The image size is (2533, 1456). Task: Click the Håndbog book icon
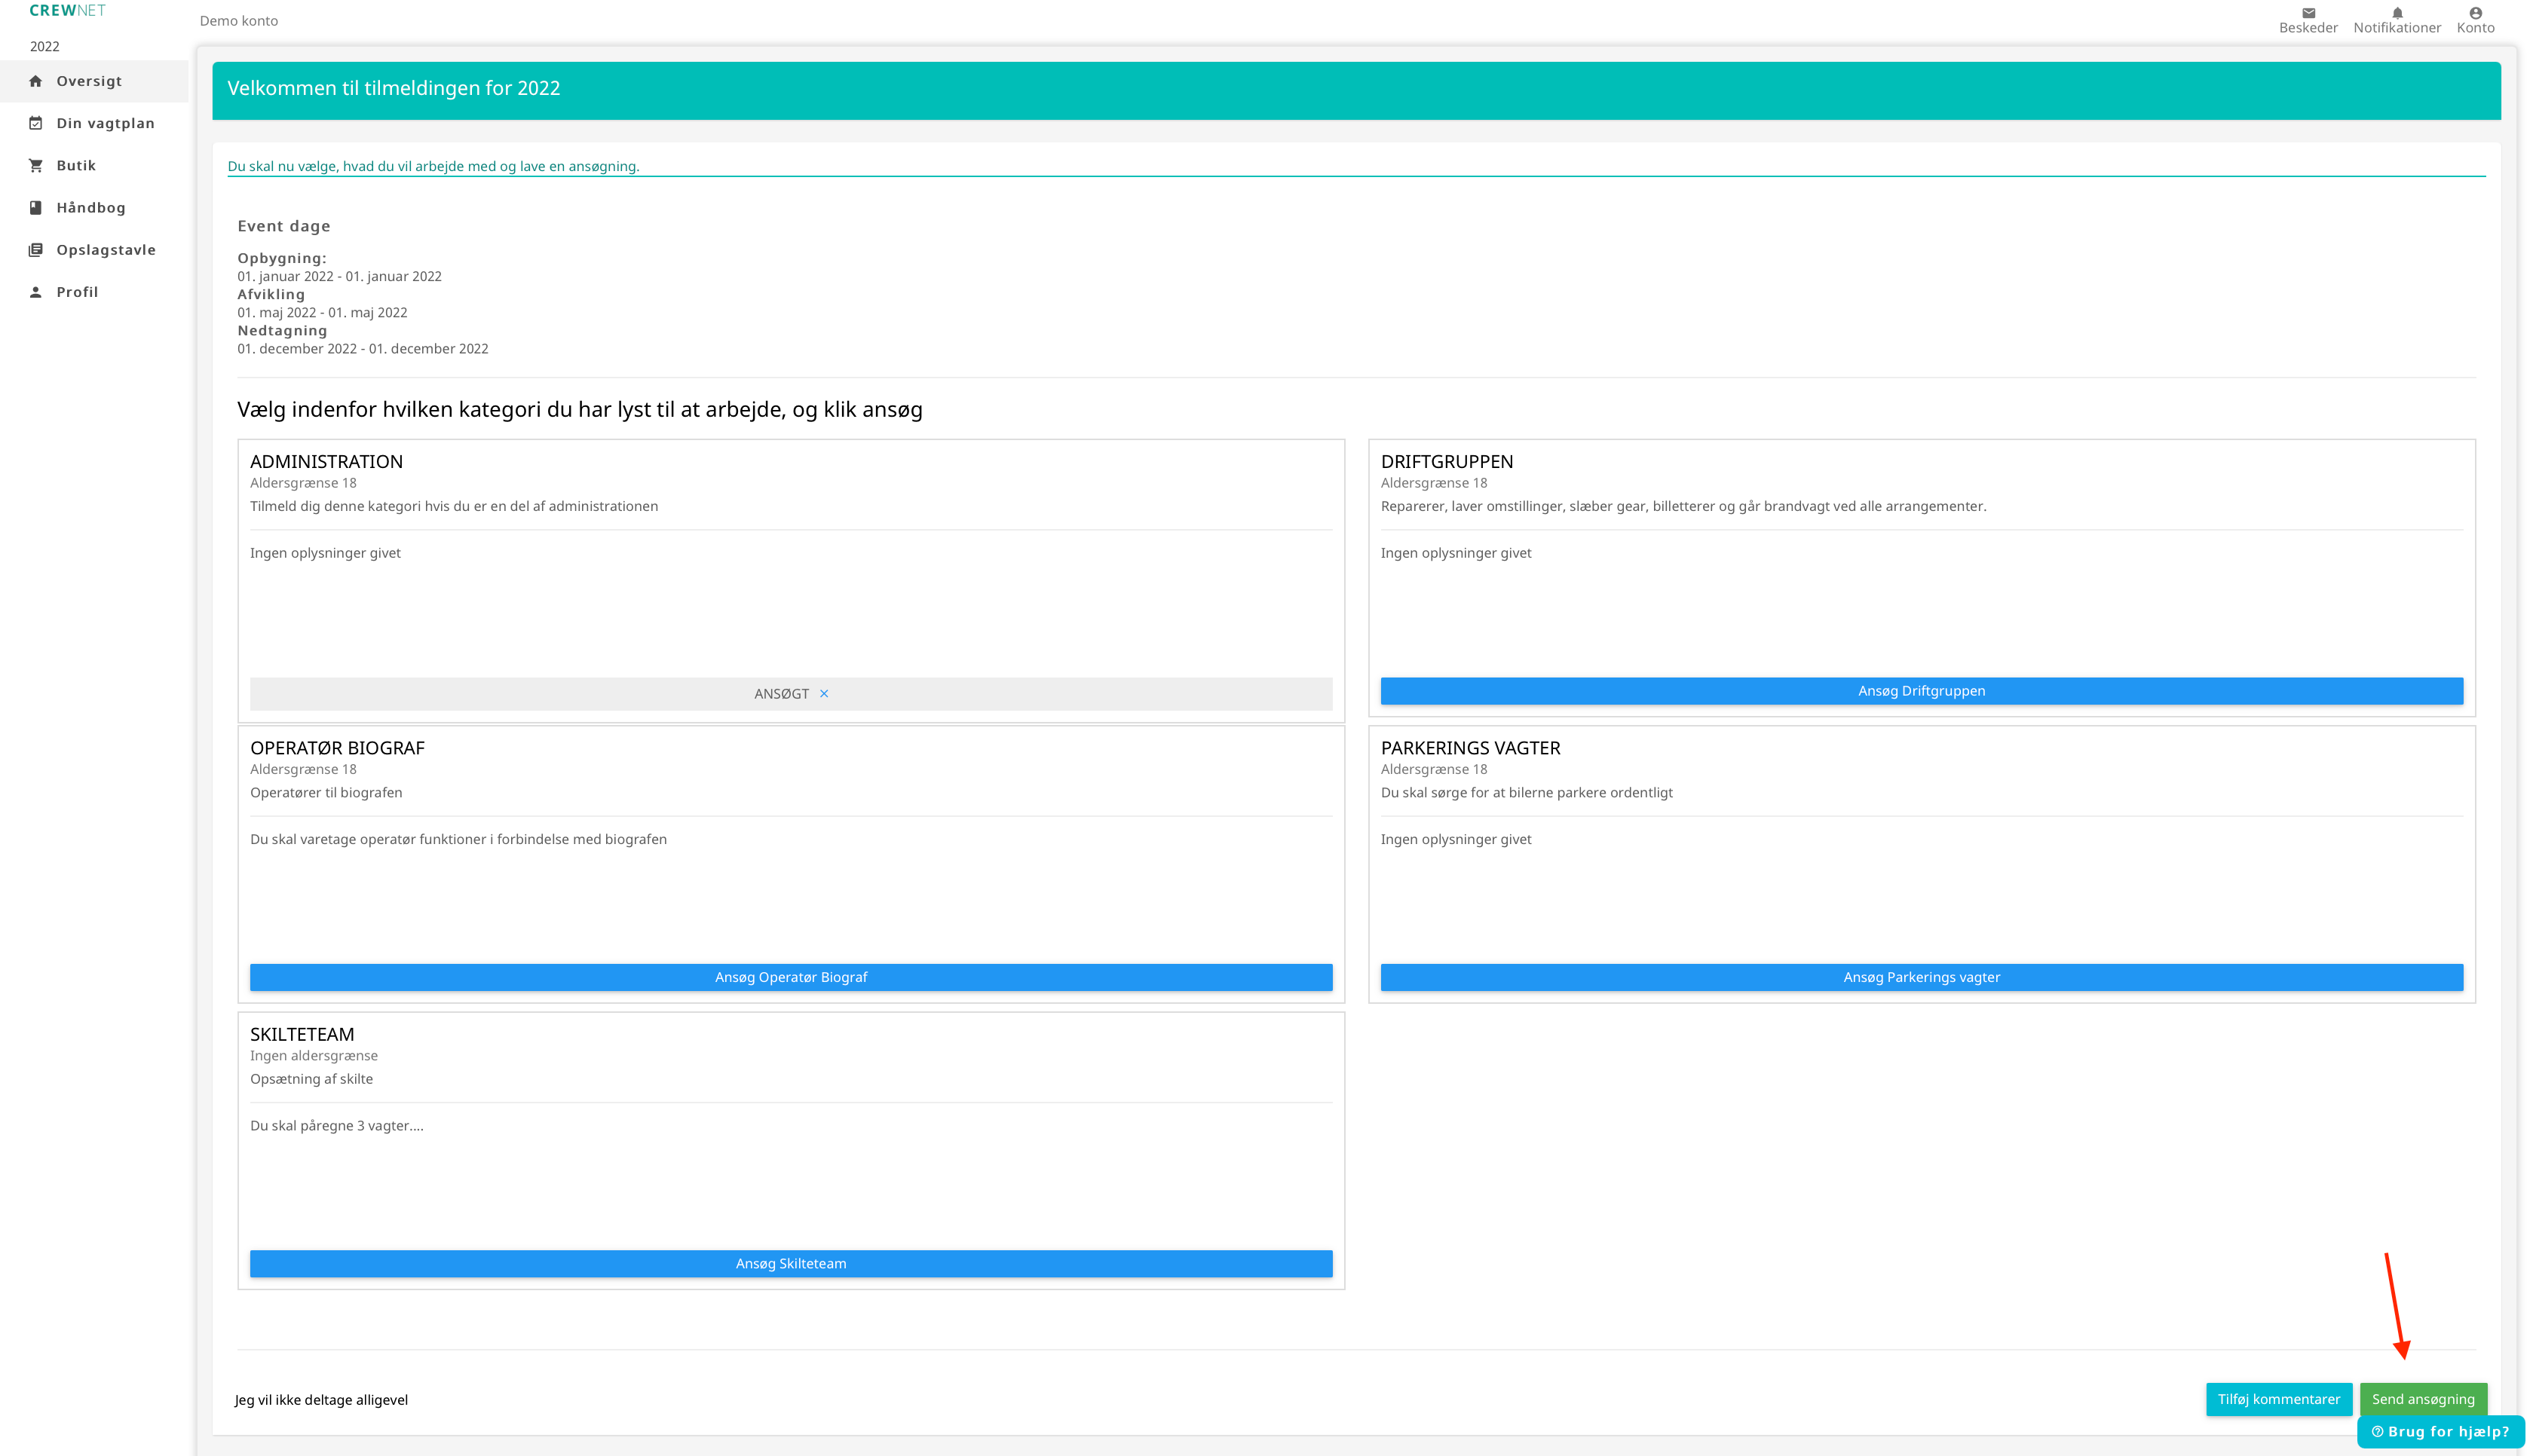pos(36,207)
